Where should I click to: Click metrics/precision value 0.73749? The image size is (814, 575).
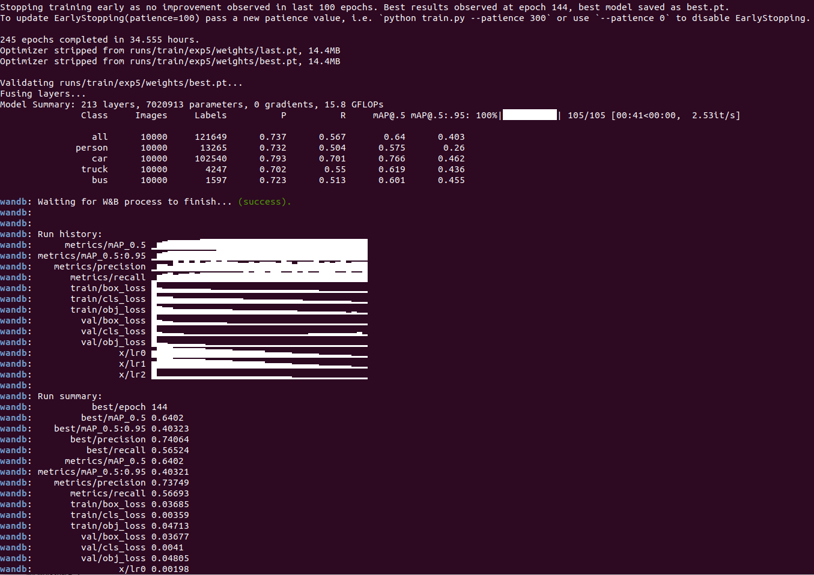pyautogui.click(x=170, y=483)
